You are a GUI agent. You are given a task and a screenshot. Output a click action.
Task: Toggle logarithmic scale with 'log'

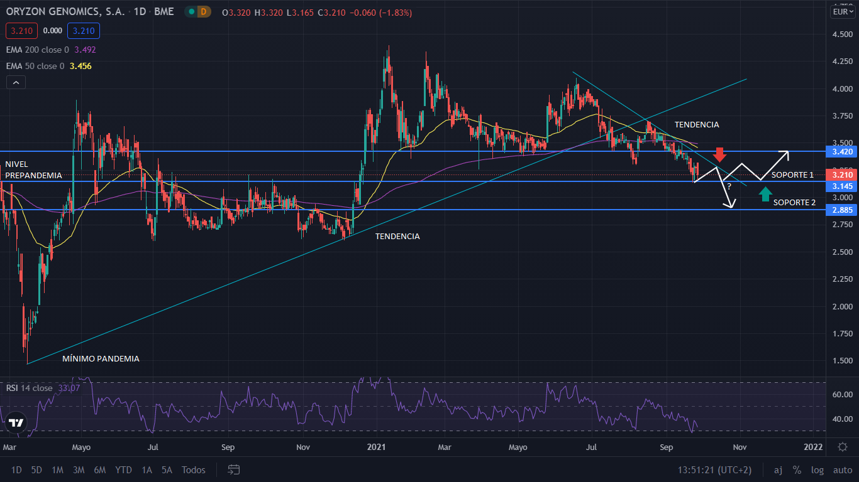(817, 469)
